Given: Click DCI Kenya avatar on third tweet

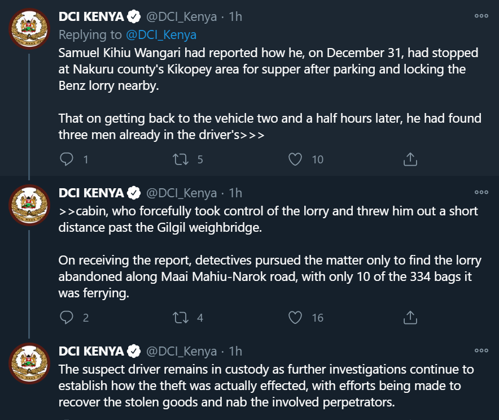Looking at the screenshot, I should coord(29,363).
